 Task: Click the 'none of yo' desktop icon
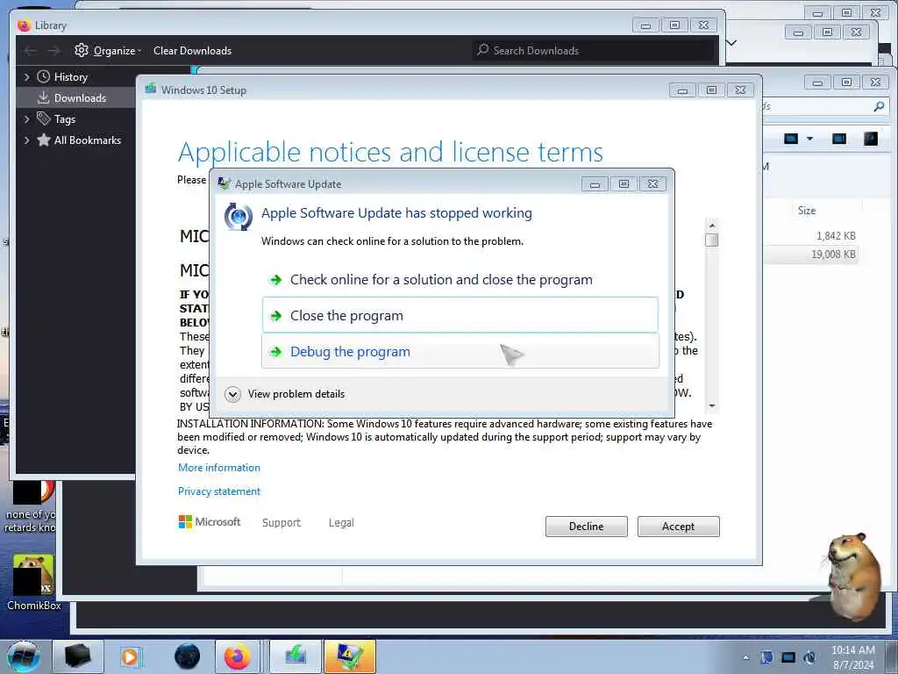[32, 508]
